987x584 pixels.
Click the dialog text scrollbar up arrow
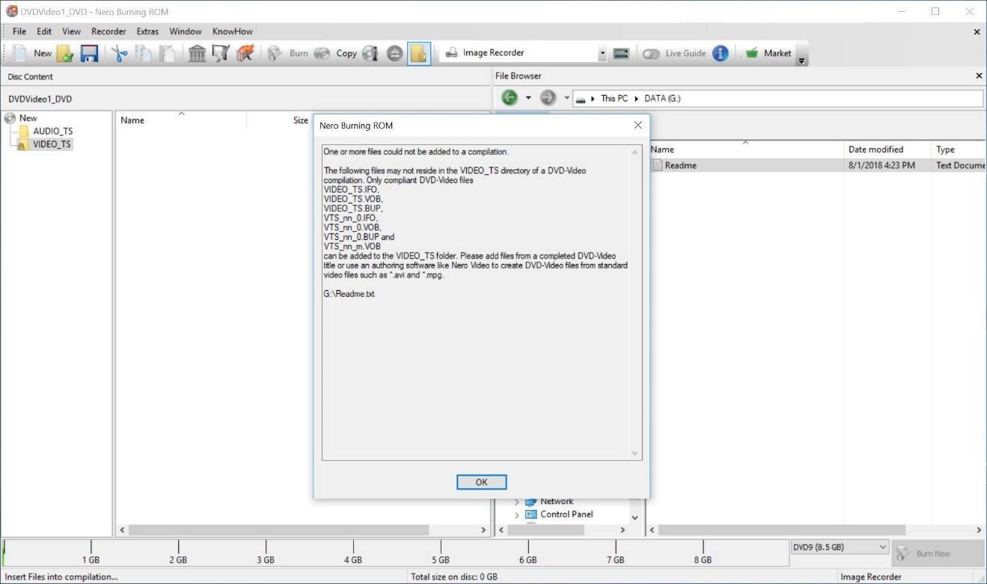click(x=635, y=152)
